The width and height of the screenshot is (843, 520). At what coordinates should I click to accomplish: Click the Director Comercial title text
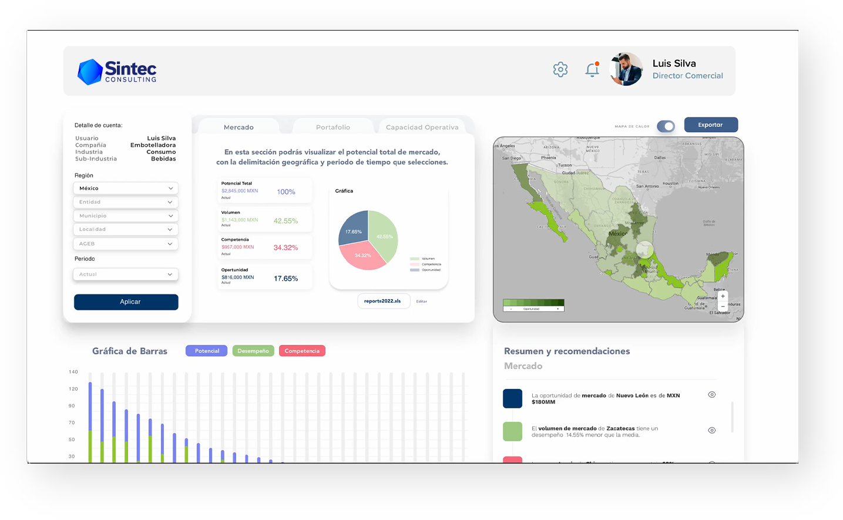tap(688, 76)
